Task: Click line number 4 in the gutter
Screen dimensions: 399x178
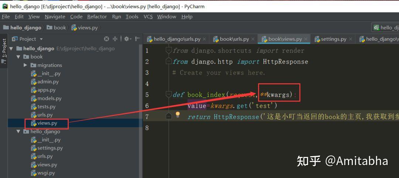Action: click(147, 84)
